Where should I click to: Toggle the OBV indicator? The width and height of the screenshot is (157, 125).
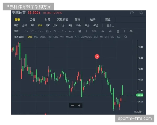coord(56,37)
